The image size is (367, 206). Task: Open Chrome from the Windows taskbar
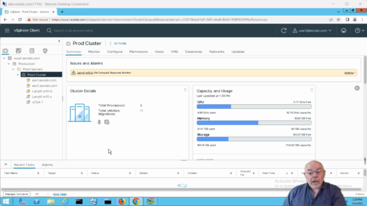(136, 201)
